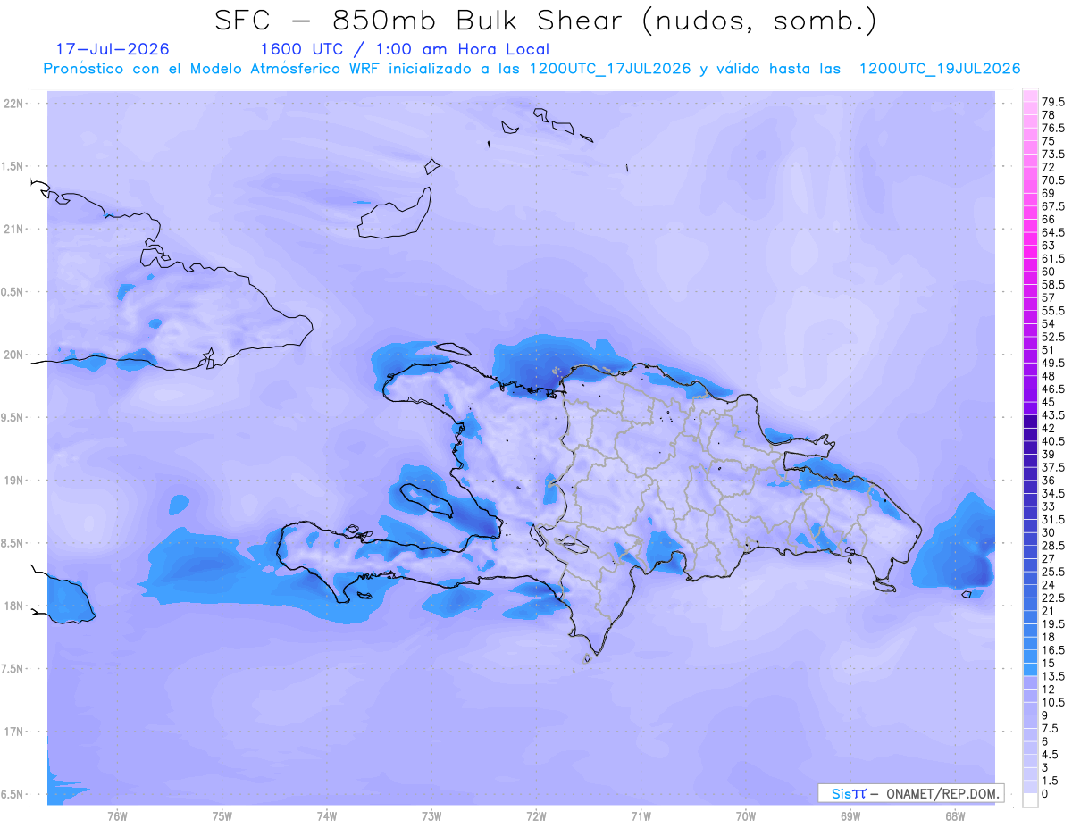This screenshot has height=828, width=1072.
Task: Click the '30' color scale value
Action: point(1049,532)
